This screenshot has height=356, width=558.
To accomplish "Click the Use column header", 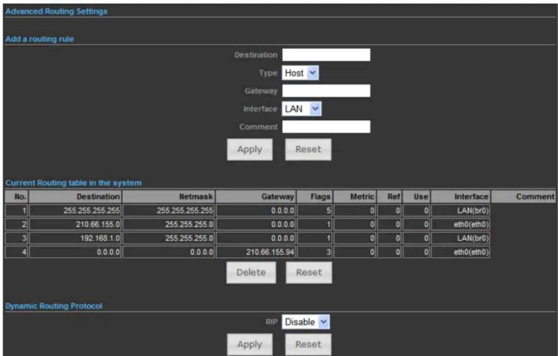I will click(x=417, y=197).
